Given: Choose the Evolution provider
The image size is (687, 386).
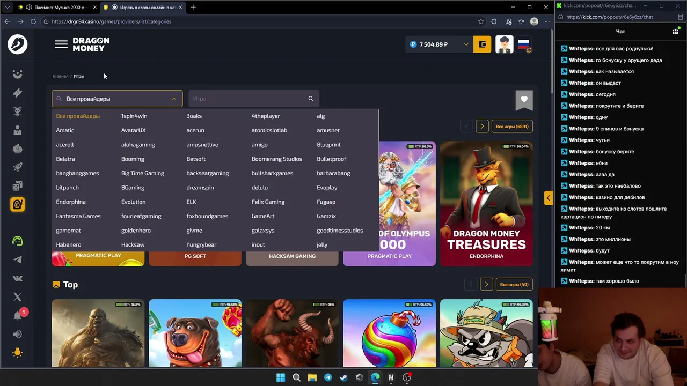Looking at the screenshot, I should click(133, 202).
